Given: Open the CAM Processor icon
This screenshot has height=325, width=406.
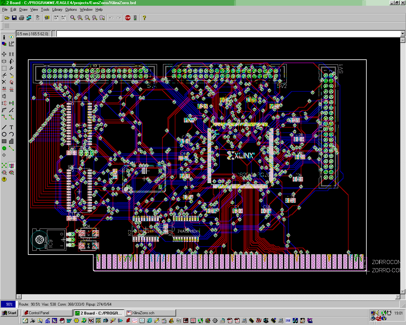Looking at the screenshot, I should pyautogui.click(x=29, y=18).
